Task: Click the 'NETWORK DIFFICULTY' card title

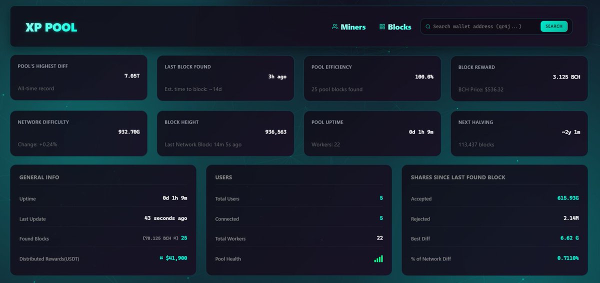Action: click(x=43, y=122)
